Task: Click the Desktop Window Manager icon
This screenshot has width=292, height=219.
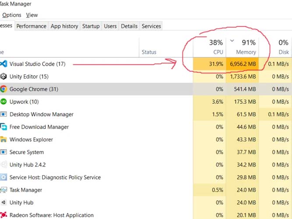Action: (x=4, y=114)
